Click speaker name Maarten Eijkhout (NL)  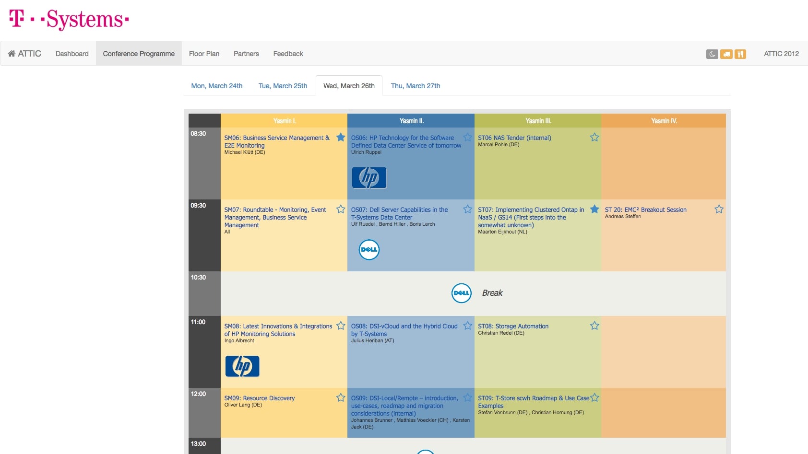tap(502, 232)
